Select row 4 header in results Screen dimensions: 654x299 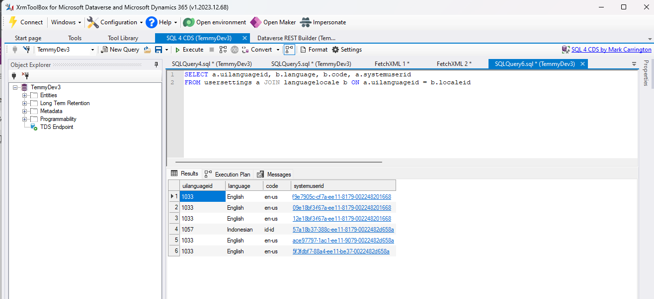pyautogui.click(x=174, y=230)
